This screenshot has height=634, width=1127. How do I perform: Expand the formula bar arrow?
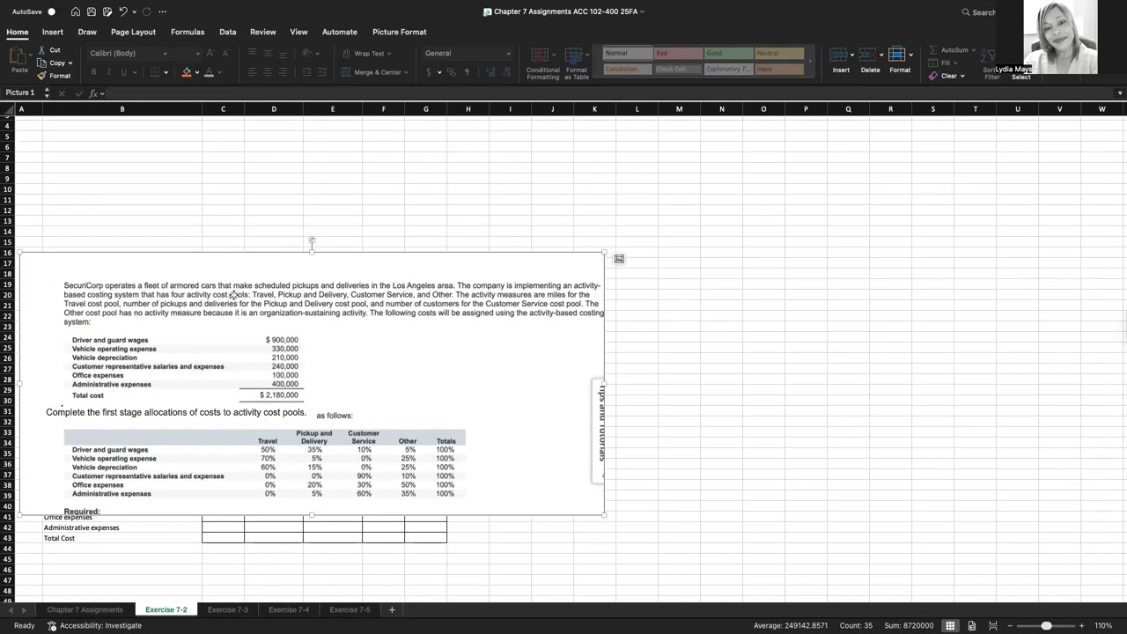[1120, 93]
